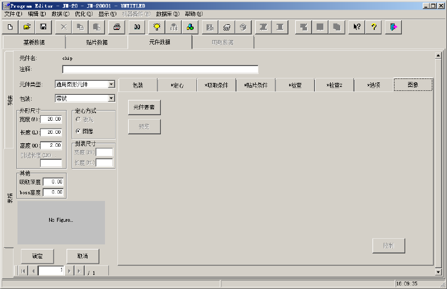Click the light bulb toolbar icon
The width and height of the screenshot is (447, 289).
(x=157, y=27)
